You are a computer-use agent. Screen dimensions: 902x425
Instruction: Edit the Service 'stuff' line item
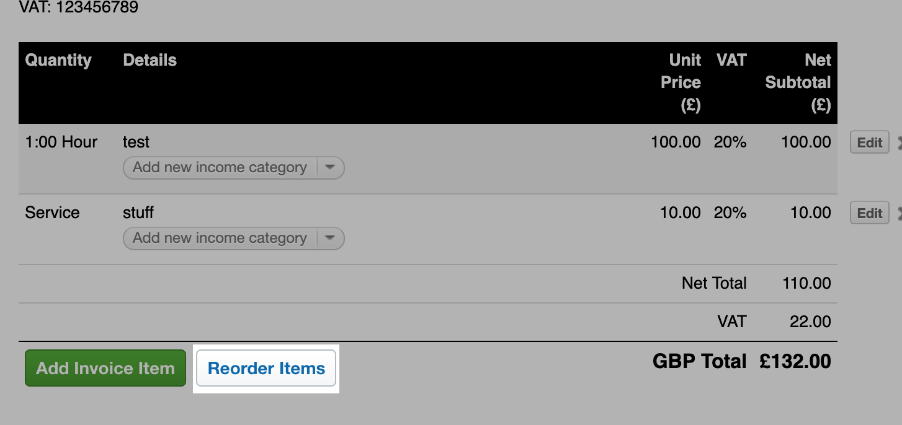click(870, 213)
